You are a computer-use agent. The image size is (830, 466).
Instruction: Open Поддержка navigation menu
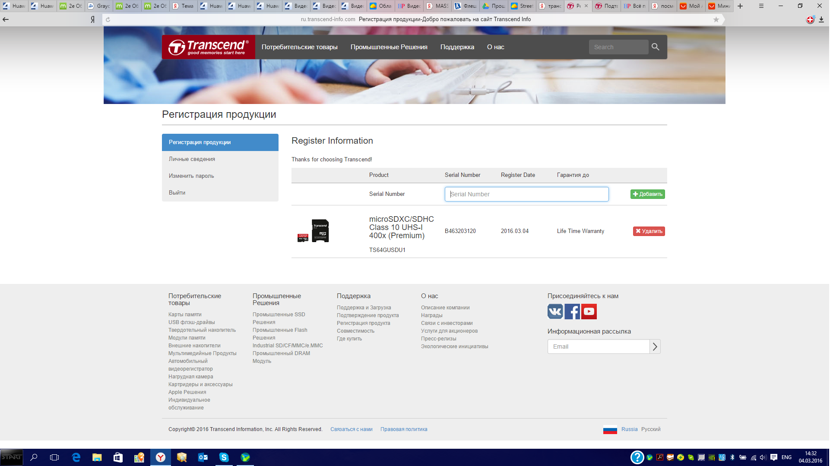click(457, 47)
